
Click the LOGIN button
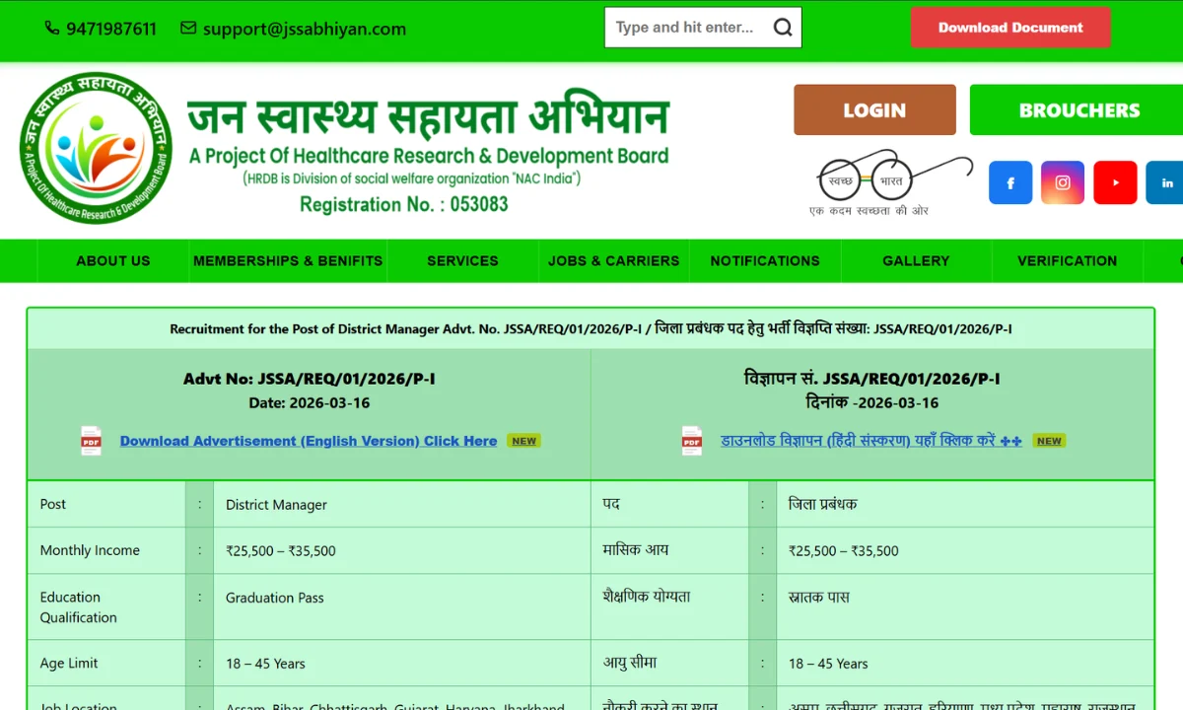click(874, 110)
